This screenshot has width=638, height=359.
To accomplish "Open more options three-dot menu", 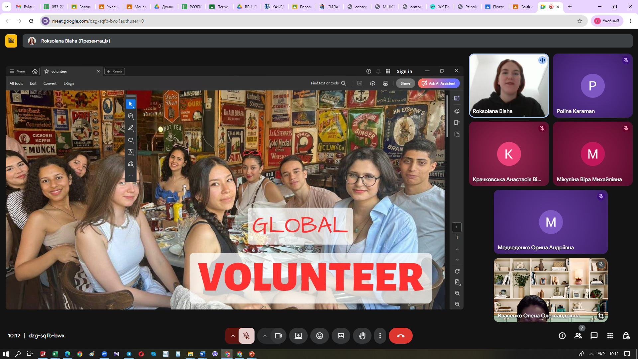I will pyautogui.click(x=380, y=336).
